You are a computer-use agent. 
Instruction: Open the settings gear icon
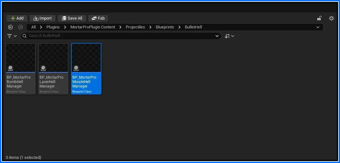coord(331,18)
